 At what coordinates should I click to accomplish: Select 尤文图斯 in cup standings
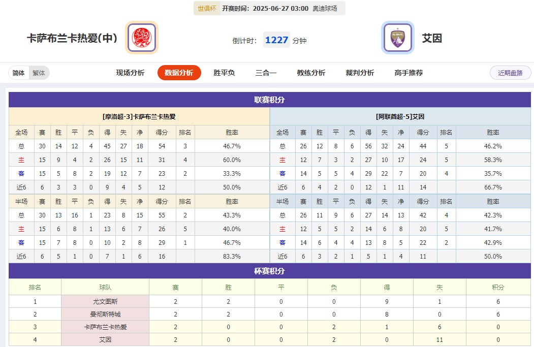click(105, 301)
